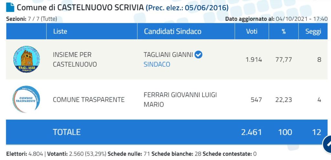
Task: Click candidate Ferrari Giovanni Luigi Mario
Action: point(180,100)
